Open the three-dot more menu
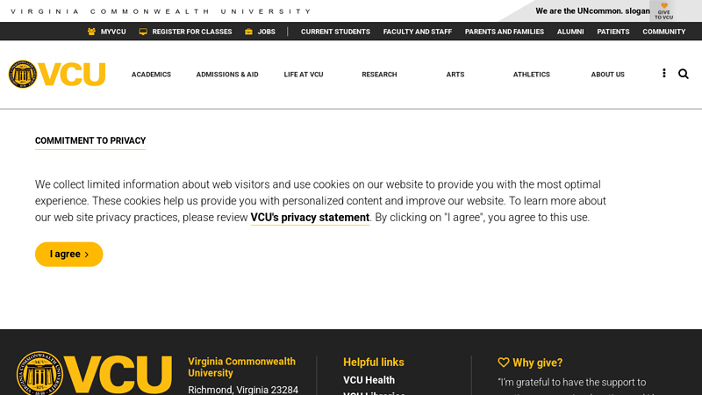The height and width of the screenshot is (395, 702). coord(664,73)
